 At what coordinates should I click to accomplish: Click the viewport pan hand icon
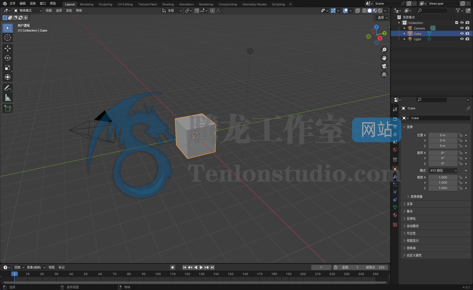(x=384, y=58)
